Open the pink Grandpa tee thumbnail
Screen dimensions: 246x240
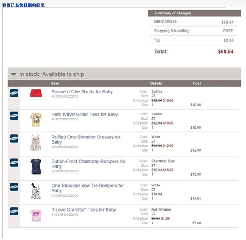(36, 215)
